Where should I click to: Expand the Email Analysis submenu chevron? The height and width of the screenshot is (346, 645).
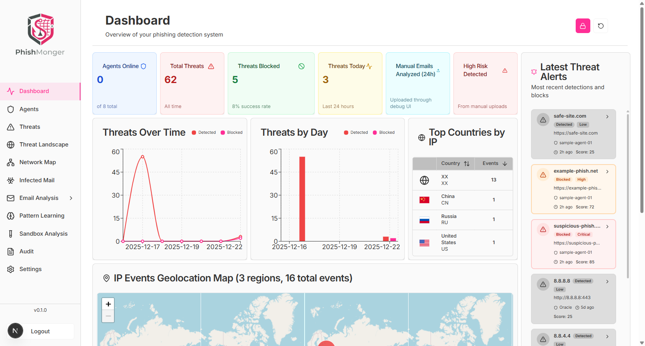71,198
